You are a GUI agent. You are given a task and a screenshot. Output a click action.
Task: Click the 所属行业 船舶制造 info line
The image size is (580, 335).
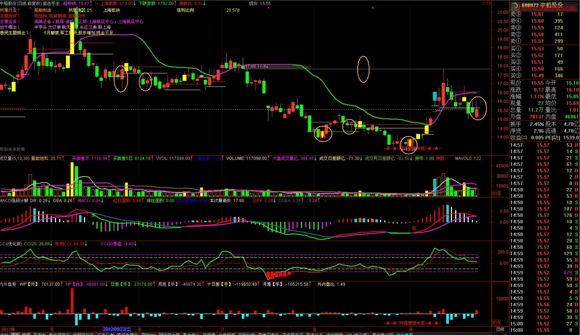[26, 10]
